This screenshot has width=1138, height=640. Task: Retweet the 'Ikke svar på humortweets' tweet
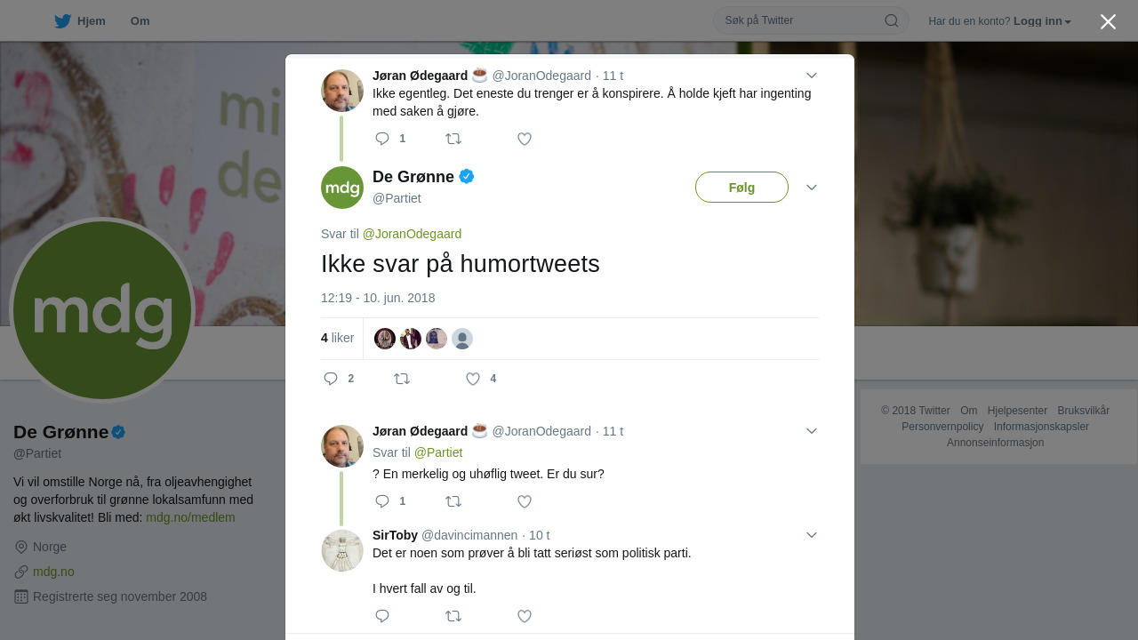[x=402, y=379]
